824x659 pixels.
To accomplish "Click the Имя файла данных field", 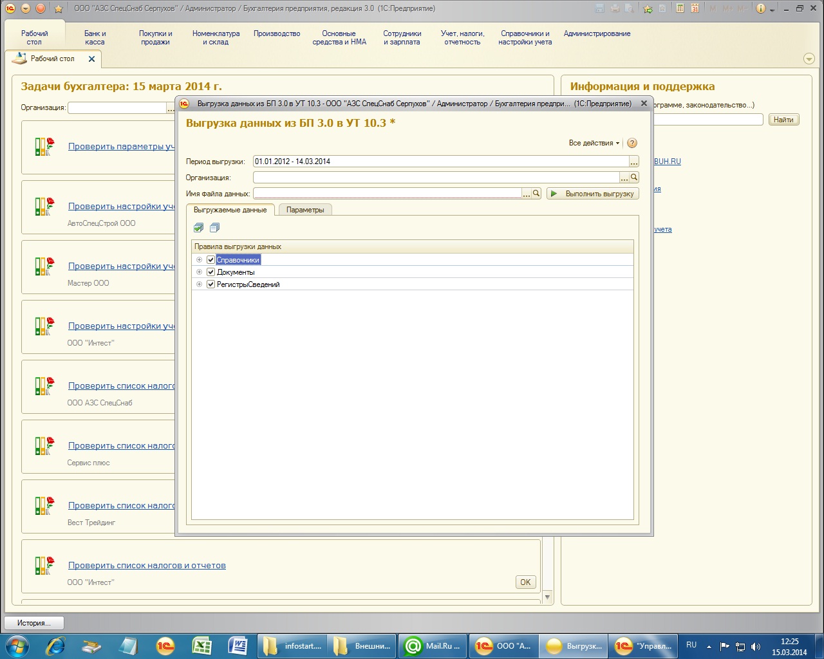I will 388,193.
